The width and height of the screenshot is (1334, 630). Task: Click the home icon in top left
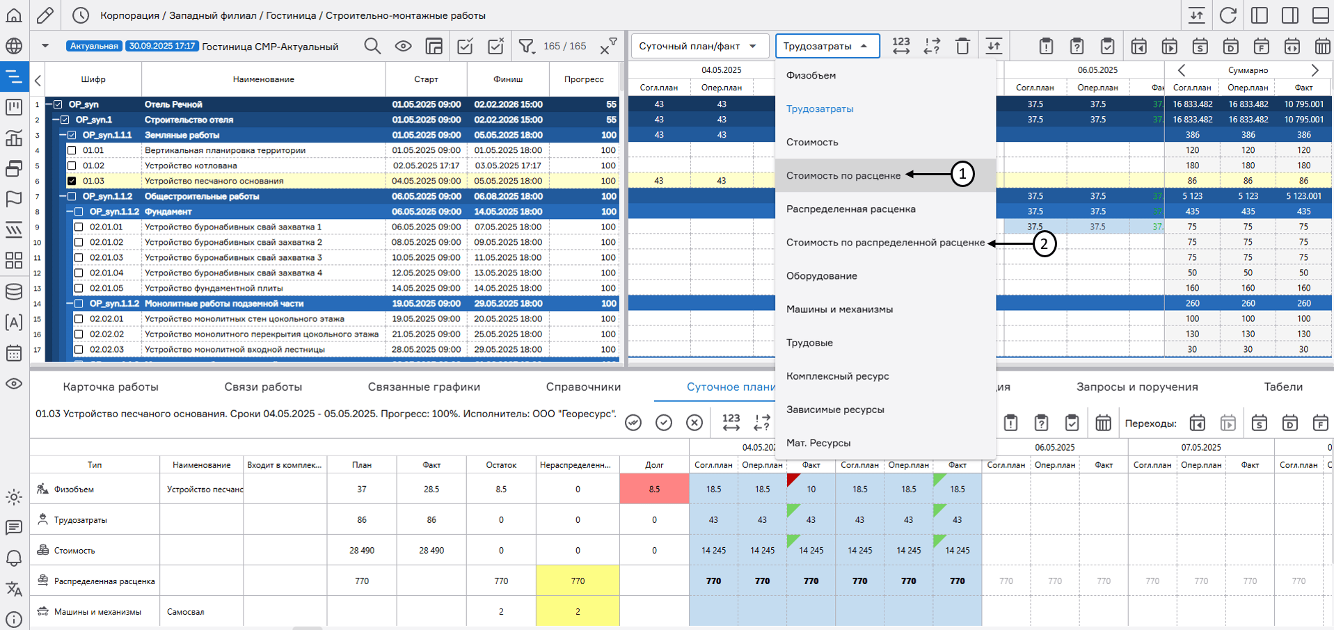click(14, 14)
